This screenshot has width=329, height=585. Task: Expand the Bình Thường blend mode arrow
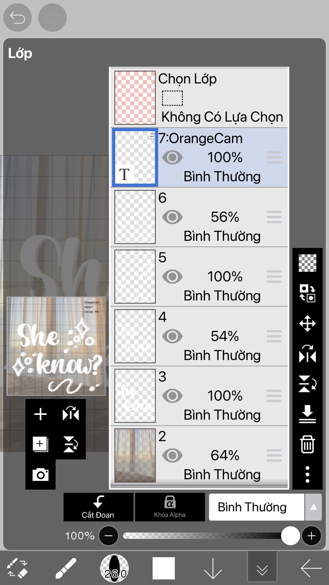coord(314,507)
